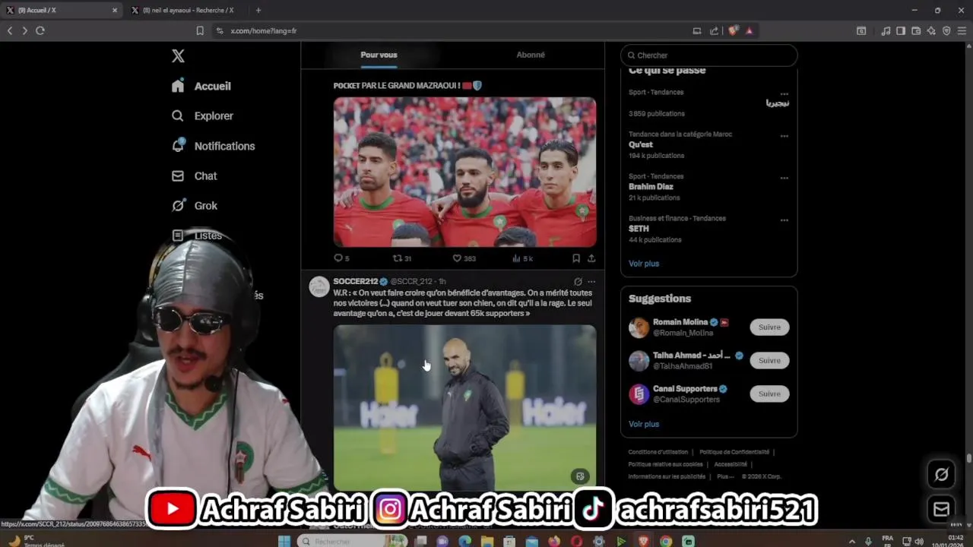The height and width of the screenshot is (547, 973).
Task: Open options for Brahim Diaz trend
Action: (x=784, y=178)
